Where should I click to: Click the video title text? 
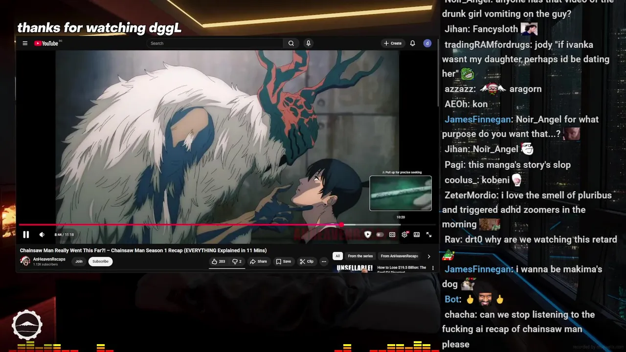click(143, 250)
